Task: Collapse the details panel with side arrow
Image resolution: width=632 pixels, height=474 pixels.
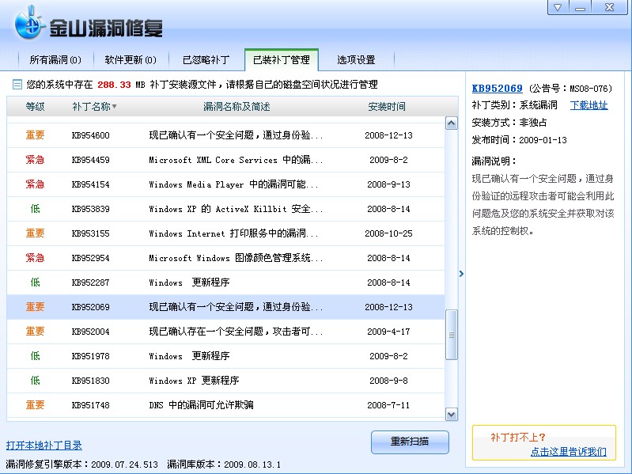Action: pyautogui.click(x=461, y=274)
